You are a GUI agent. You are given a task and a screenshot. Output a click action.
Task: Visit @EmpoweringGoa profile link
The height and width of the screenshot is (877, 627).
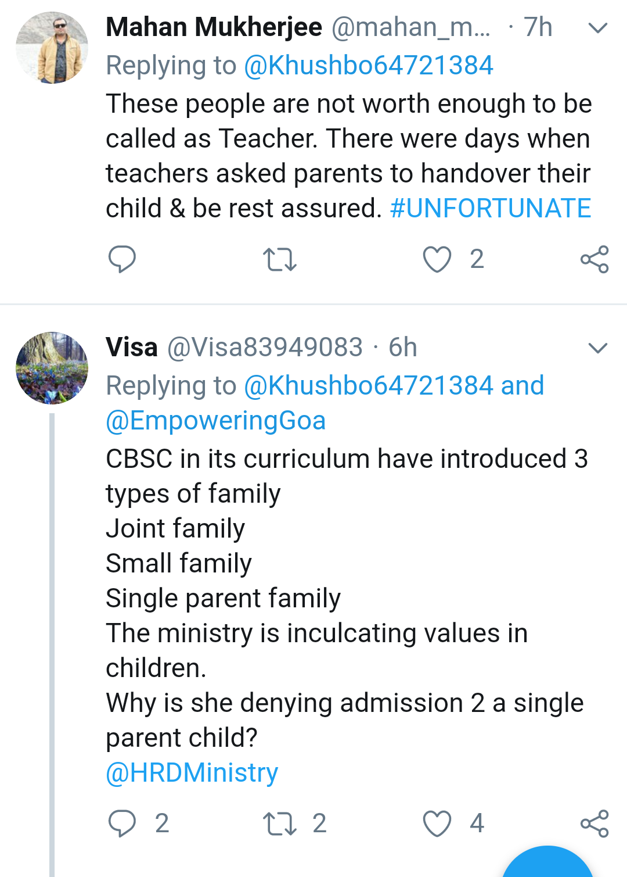[x=215, y=420]
